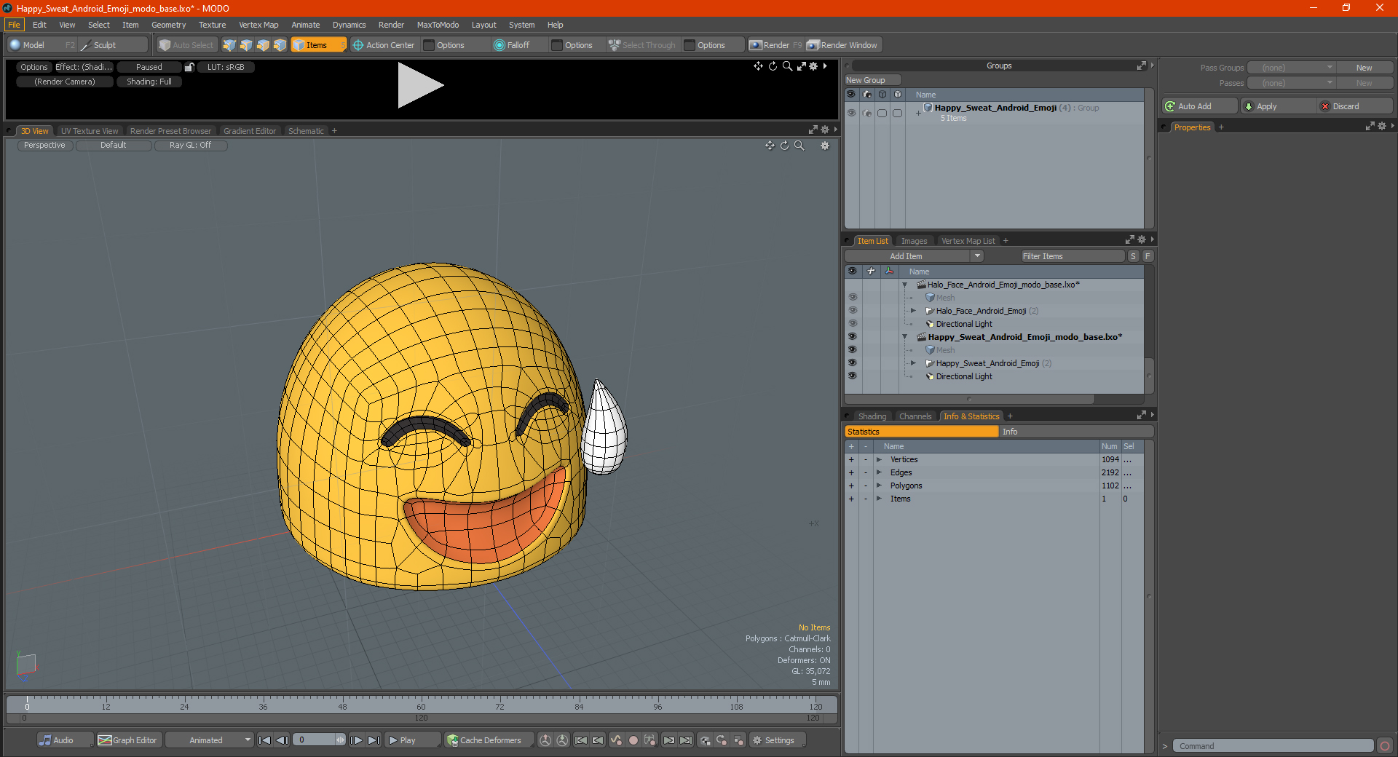Screen dimensions: 1398x757
Task: Toggle Options checkbox next to Falloff
Action: click(x=557, y=45)
